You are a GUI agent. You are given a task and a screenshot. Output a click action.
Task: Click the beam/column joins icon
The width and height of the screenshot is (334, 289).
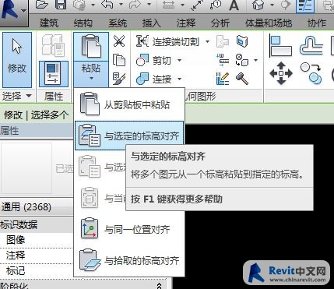click(x=223, y=60)
